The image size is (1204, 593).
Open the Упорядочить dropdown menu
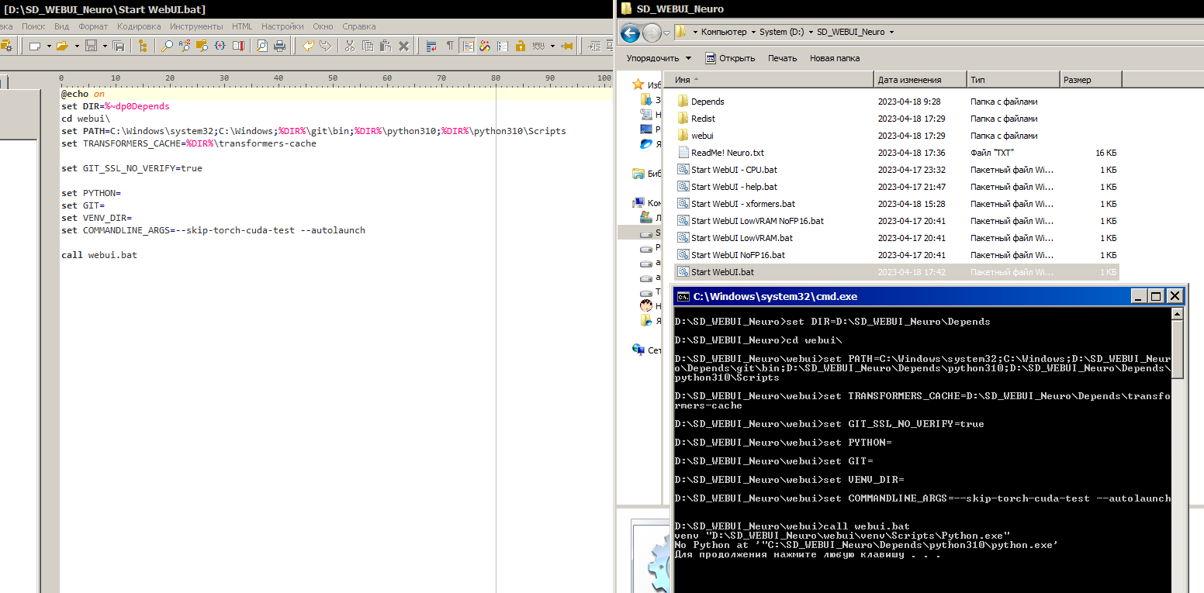[659, 58]
